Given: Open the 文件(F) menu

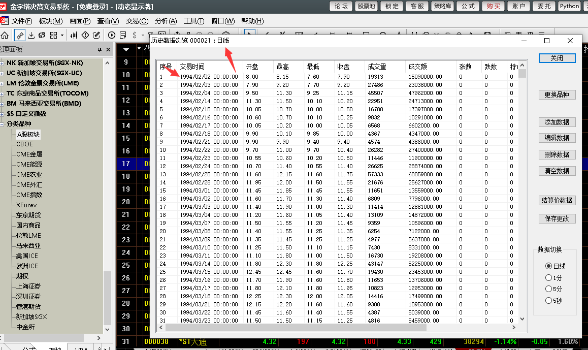Looking at the screenshot, I should [22, 21].
